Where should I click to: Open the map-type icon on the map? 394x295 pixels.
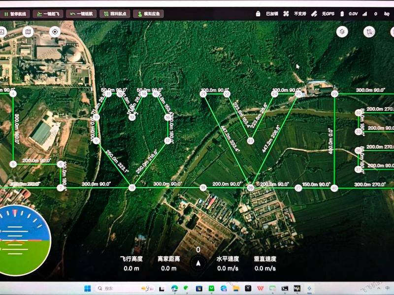coord(28,32)
